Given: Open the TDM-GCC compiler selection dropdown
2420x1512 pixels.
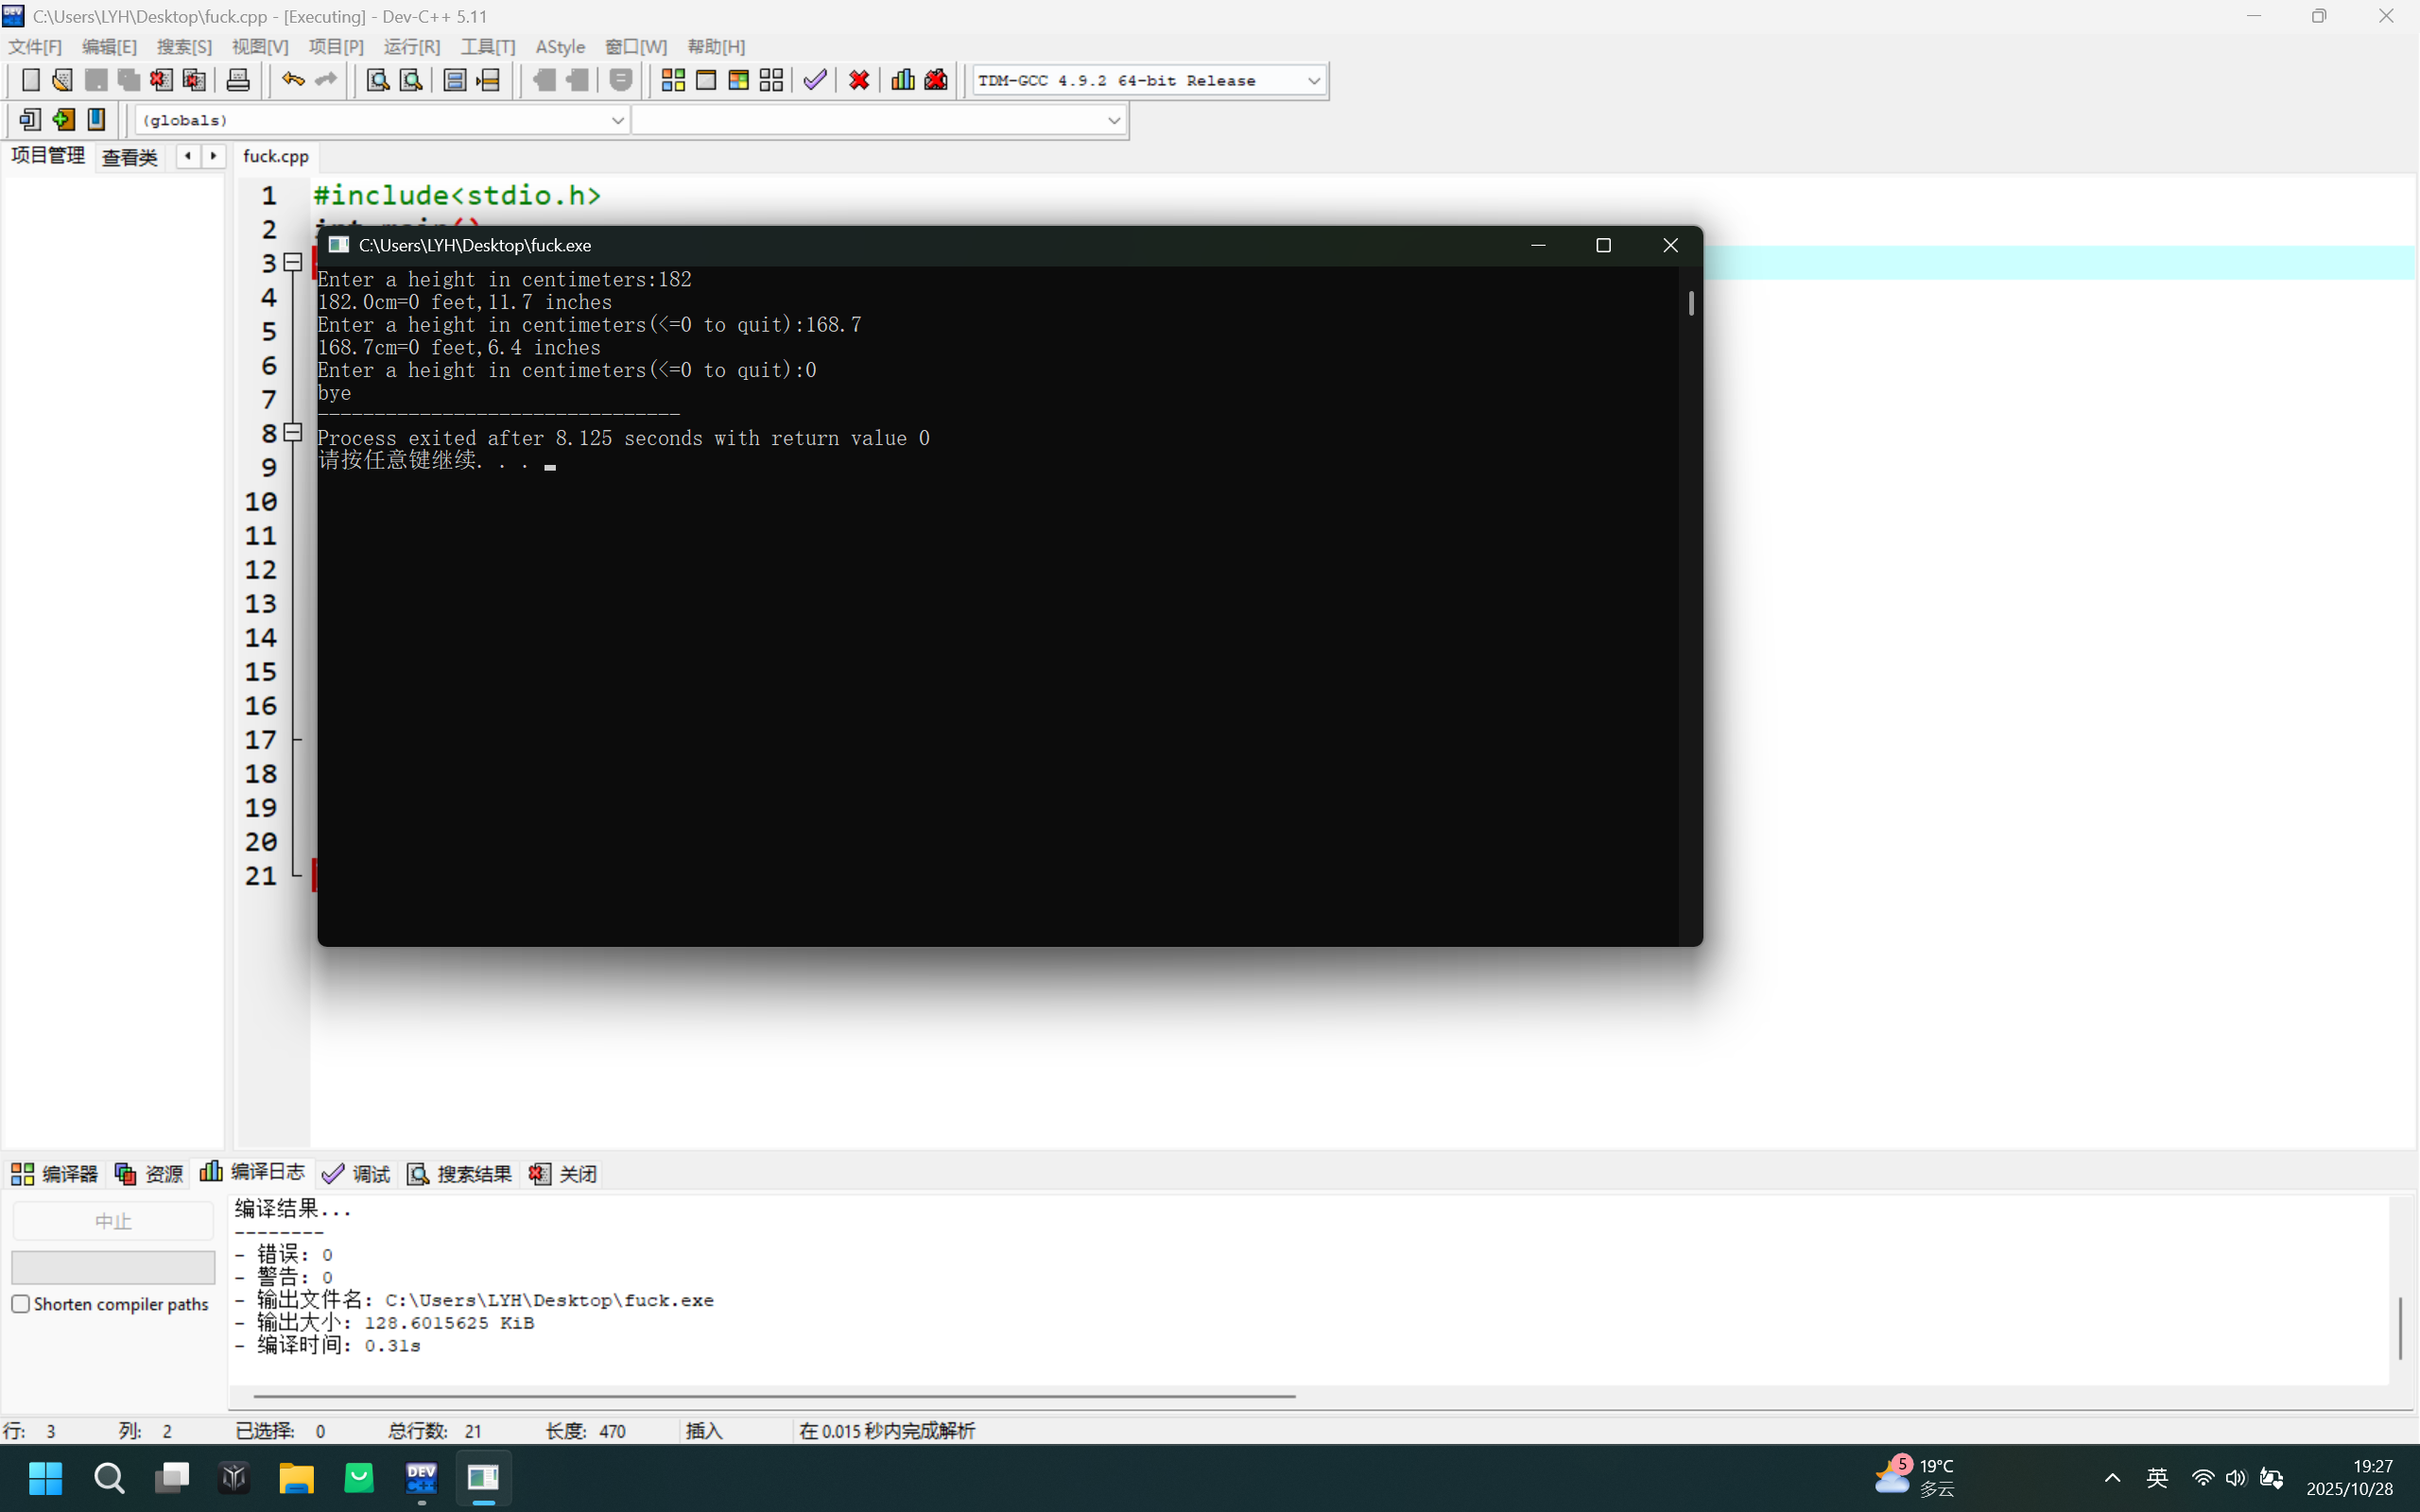Looking at the screenshot, I should [1314, 80].
